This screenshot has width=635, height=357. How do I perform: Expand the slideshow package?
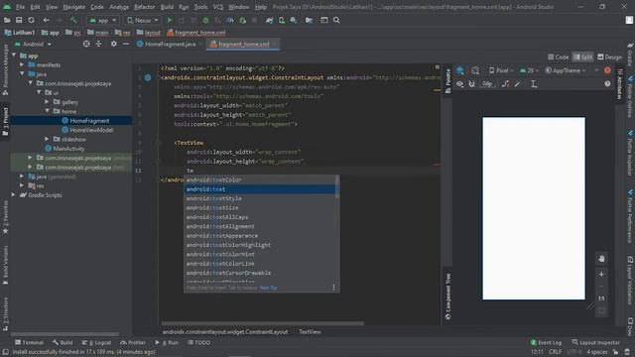click(x=47, y=139)
